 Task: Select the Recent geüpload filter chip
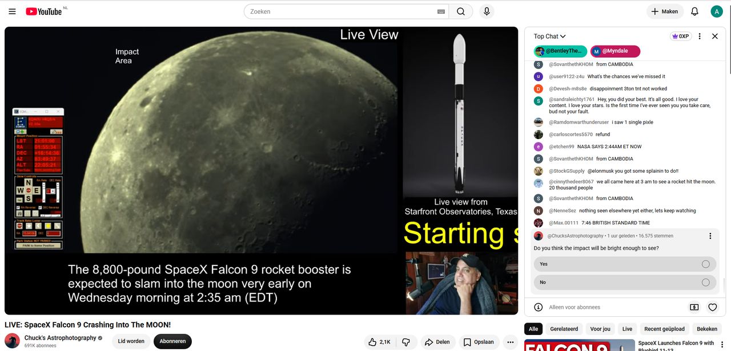coord(664,329)
